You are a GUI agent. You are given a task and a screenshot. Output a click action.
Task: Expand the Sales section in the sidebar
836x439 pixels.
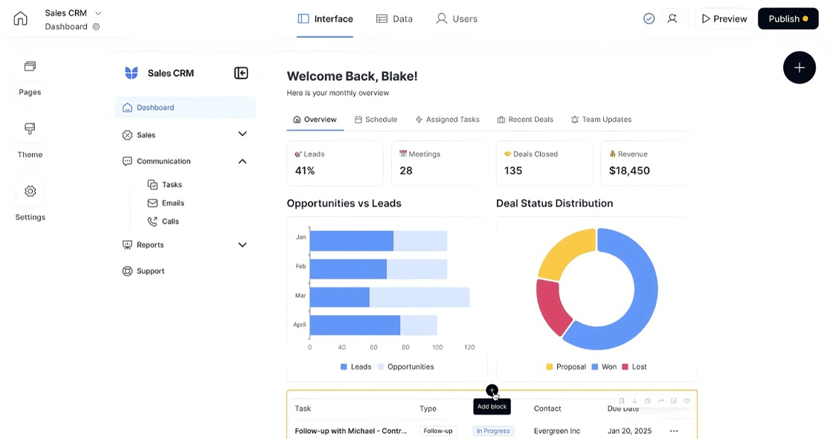click(x=242, y=134)
